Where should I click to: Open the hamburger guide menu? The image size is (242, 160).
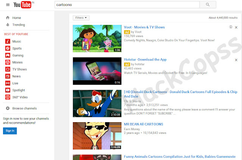[x=8, y=5]
